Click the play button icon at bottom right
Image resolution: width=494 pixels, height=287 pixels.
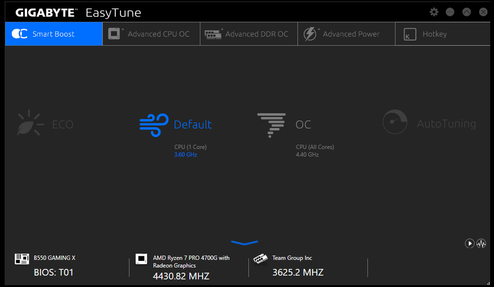point(469,243)
